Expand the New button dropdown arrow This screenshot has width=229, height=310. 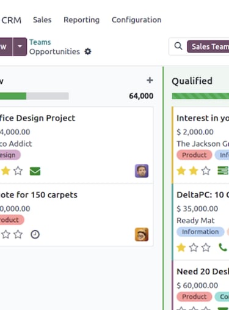point(20,46)
